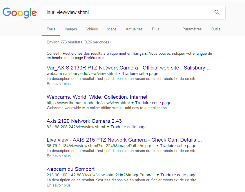Viewport: 245px width, 192px height.
Task: Open the Actualités tab
Action: click(x=134, y=29)
